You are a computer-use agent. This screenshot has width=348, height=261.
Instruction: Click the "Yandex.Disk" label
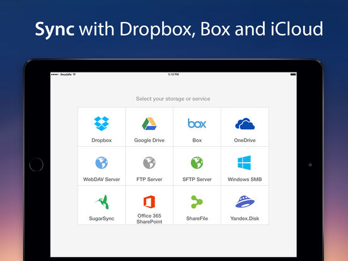(x=245, y=219)
